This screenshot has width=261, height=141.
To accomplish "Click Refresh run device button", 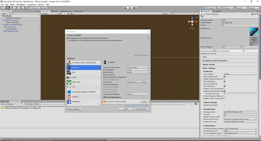I will point(145,82).
